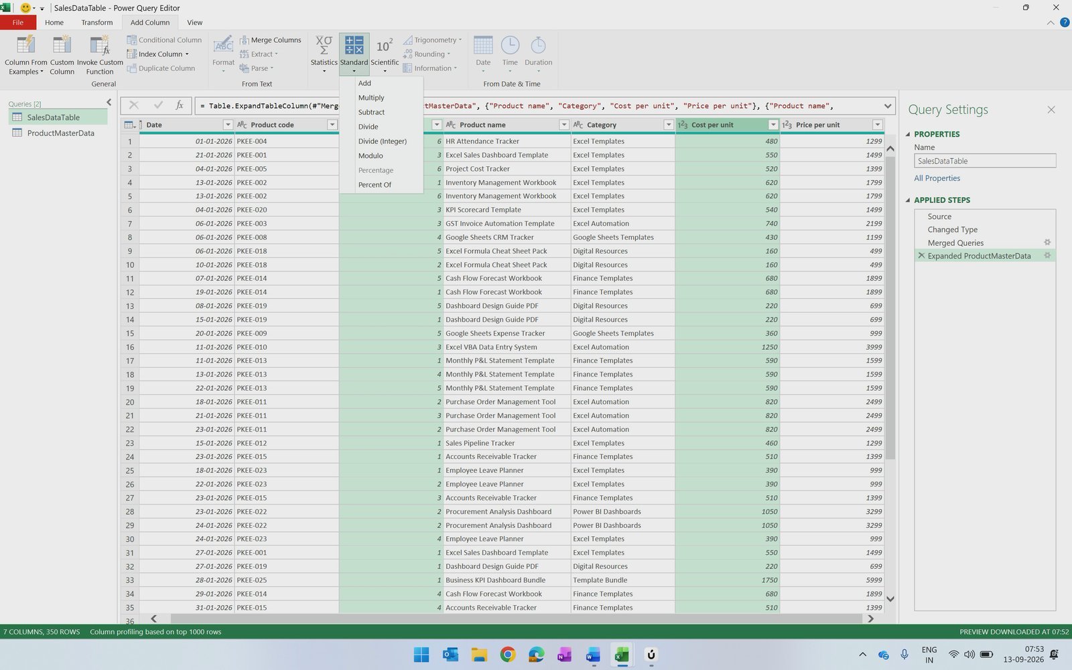Click the formula fx icon
This screenshot has width=1072, height=670.
[180, 105]
